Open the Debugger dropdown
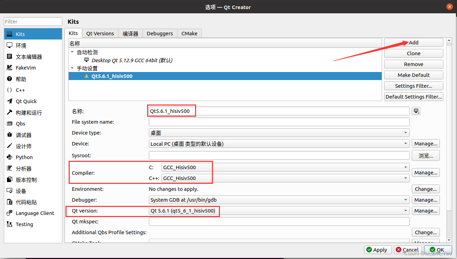This screenshot has height=259, width=457. click(x=279, y=200)
